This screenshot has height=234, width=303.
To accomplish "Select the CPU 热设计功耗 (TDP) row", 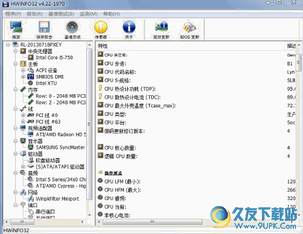I will pyautogui.click(x=196, y=89).
